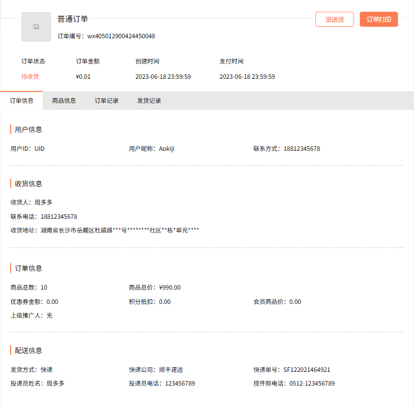The image size is (414, 409).
Task: Click the 待收货 order status text
Action: tap(30, 77)
